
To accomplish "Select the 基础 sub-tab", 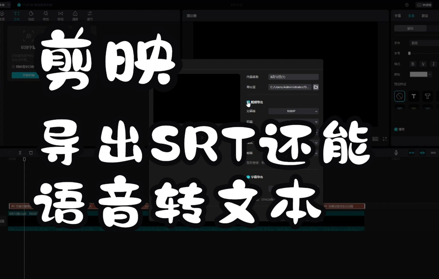I will [x=410, y=28].
